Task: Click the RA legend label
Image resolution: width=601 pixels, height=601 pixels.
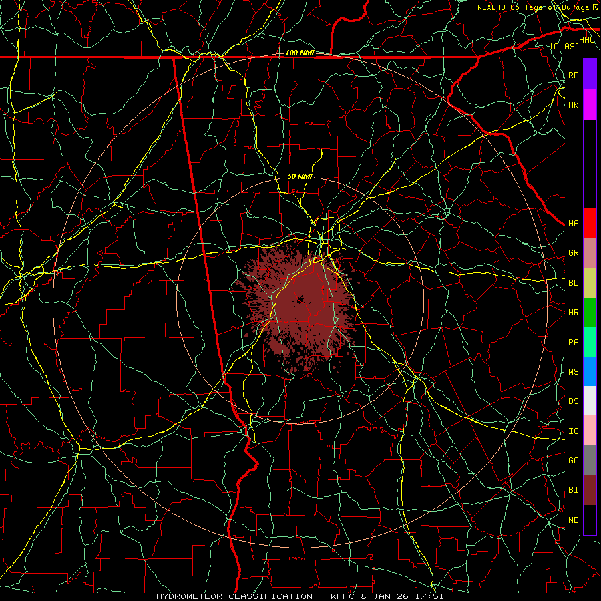Action: pyautogui.click(x=573, y=343)
